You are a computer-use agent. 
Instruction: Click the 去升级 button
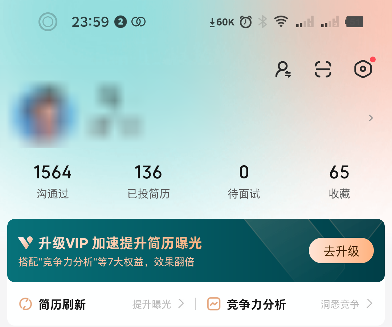pyautogui.click(x=341, y=251)
